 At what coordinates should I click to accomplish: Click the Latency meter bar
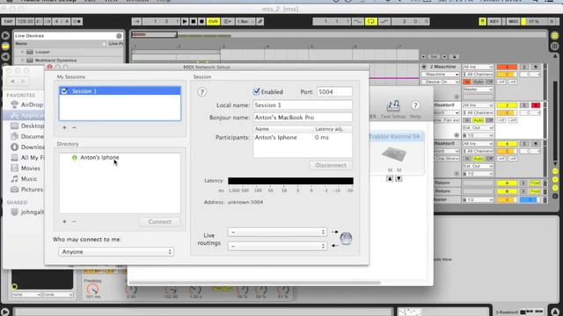pos(290,181)
